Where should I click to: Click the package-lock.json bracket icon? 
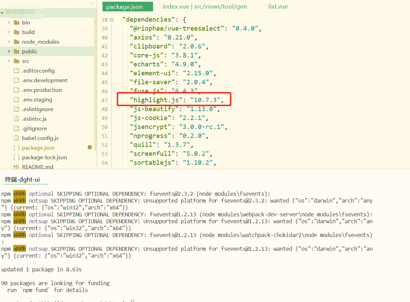pyautogui.click(x=17, y=158)
